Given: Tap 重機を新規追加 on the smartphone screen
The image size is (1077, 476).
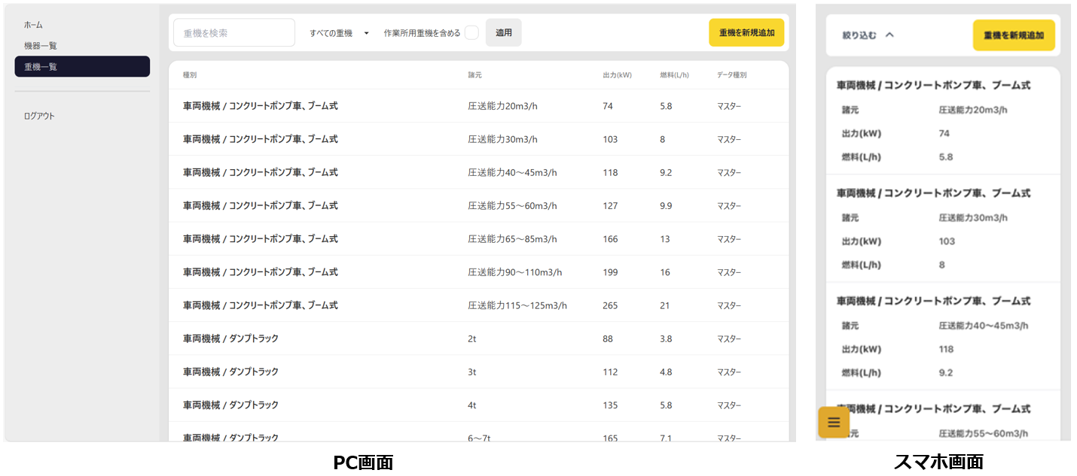Looking at the screenshot, I should pos(1014,35).
